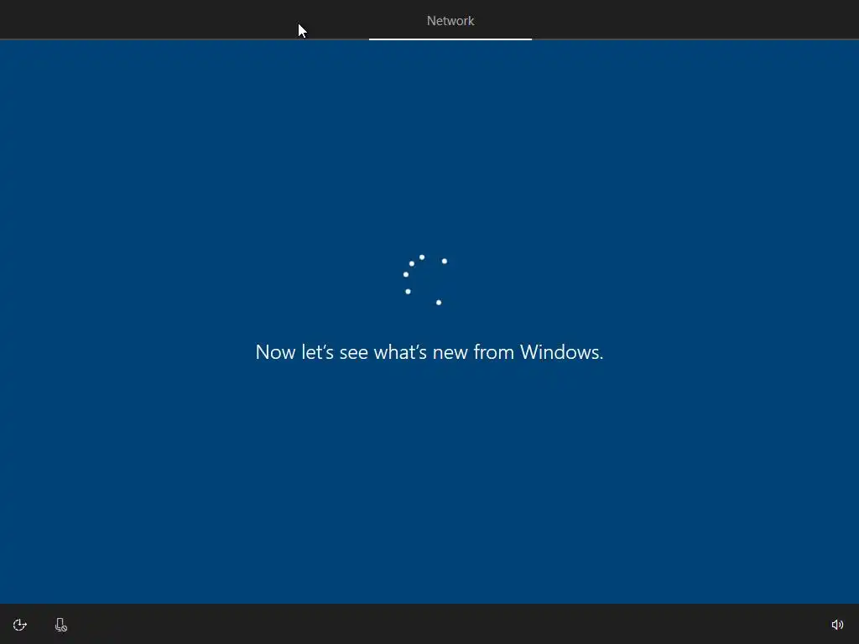This screenshot has width=859, height=644.
Task: Toggle the microphone disabled icon
Action: pos(60,625)
